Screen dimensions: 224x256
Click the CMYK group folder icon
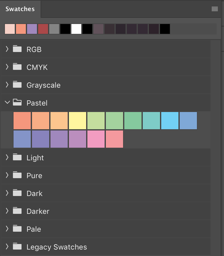(x=16, y=67)
